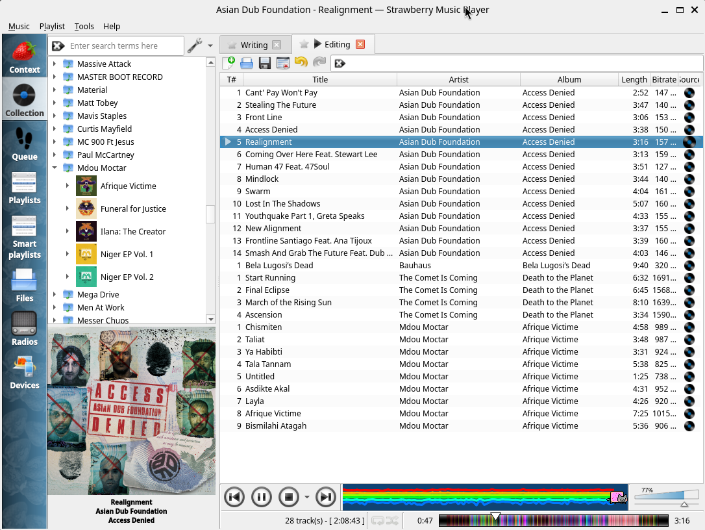This screenshot has height=530, width=705.
Task: Click the rainbow analyzer visualization
Action: (485, 497)
